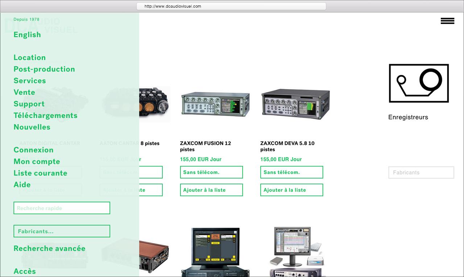Open the ZAXCOM FUSION 12 pistes title
The width and height of the screenshot is (464, 277).
point(206,146)
